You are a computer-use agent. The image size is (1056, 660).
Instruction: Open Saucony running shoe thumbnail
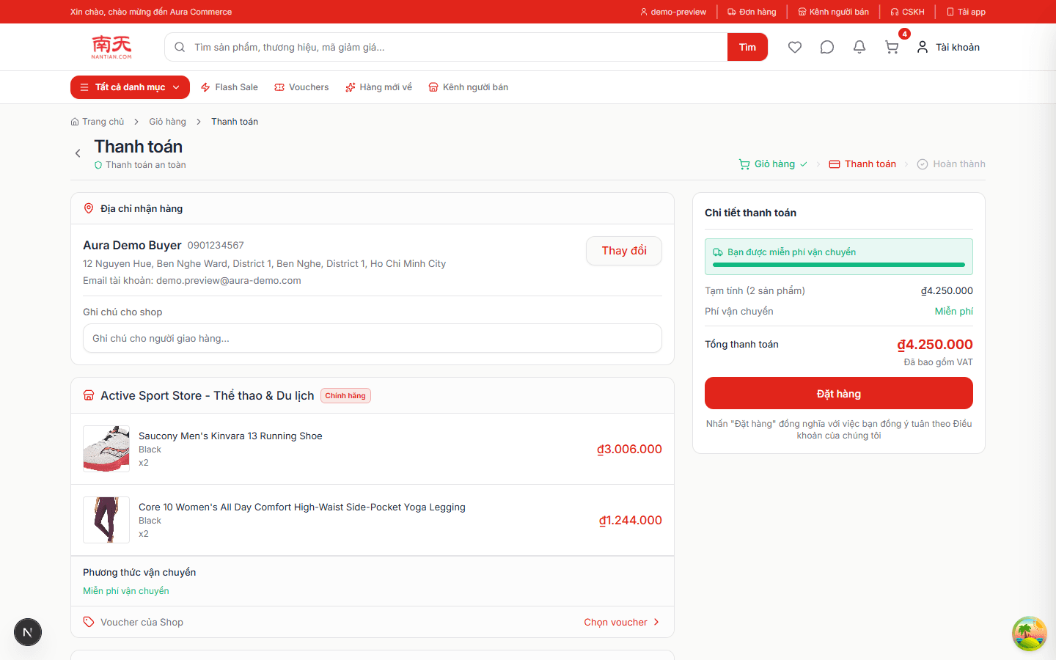[x=106, y=449]
